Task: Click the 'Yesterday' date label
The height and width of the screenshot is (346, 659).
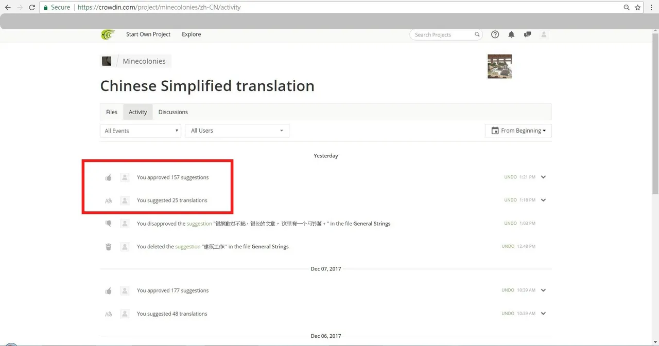Action: coord(326,156)
